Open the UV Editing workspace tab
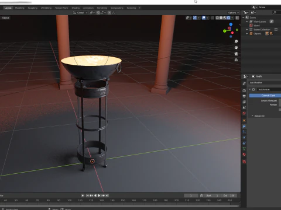 [x=46, y=8]
